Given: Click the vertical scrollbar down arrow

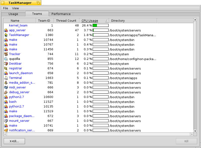Looking at the screenshot, I should click(195, 131).
